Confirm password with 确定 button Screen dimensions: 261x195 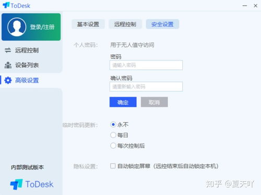pyautogui.click(x=123, y=102)
